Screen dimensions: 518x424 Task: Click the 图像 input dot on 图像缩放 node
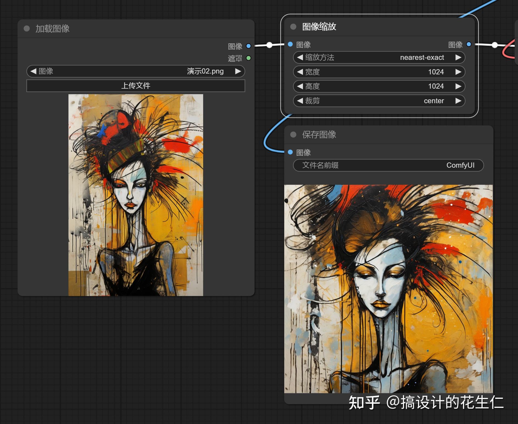click(290, 44)
